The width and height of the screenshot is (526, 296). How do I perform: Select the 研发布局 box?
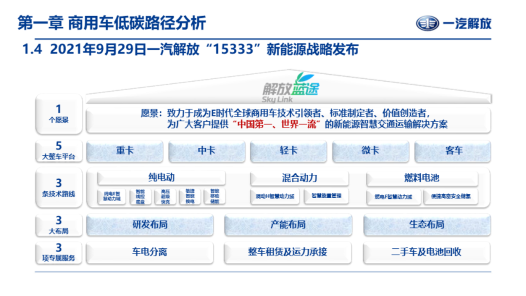coord(150,225)
